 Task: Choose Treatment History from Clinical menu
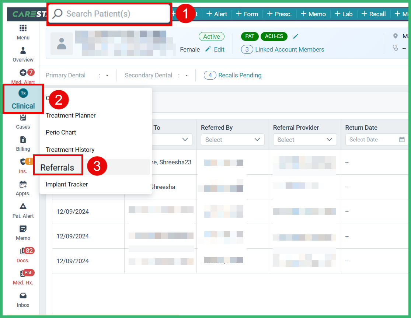[70, 150]
